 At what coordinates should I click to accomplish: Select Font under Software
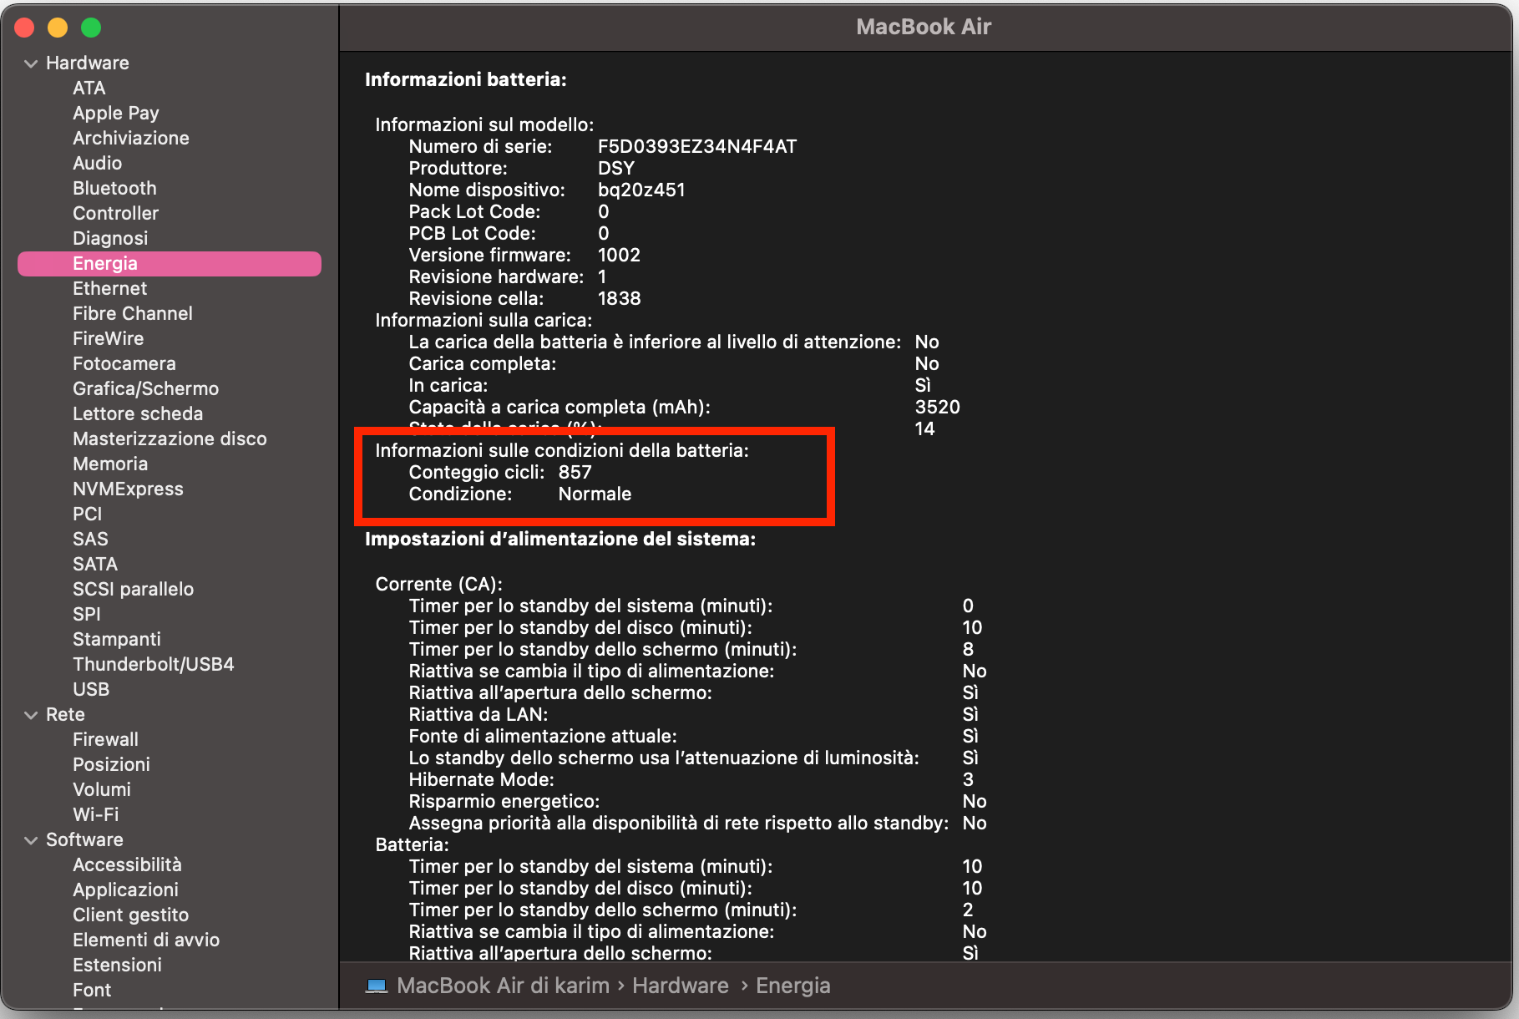coord(91,990)
